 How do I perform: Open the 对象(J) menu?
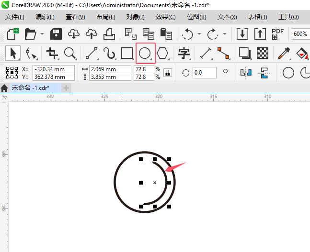click(x=136, y=17)
